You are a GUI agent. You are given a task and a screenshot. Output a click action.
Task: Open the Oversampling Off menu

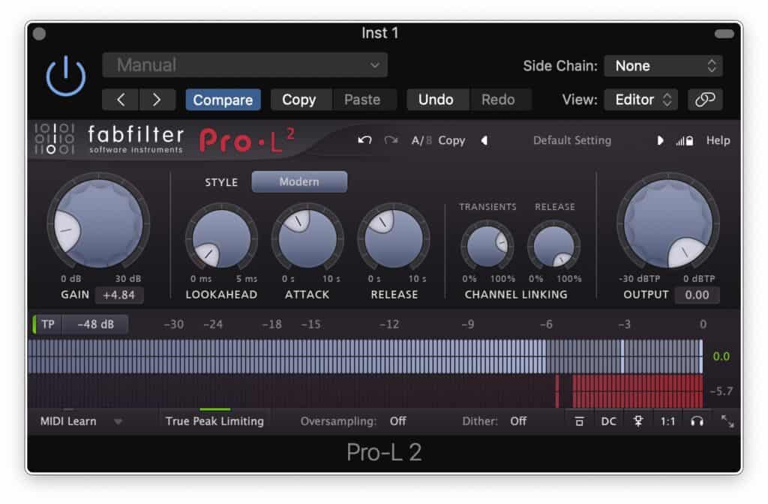pos(397,421)
